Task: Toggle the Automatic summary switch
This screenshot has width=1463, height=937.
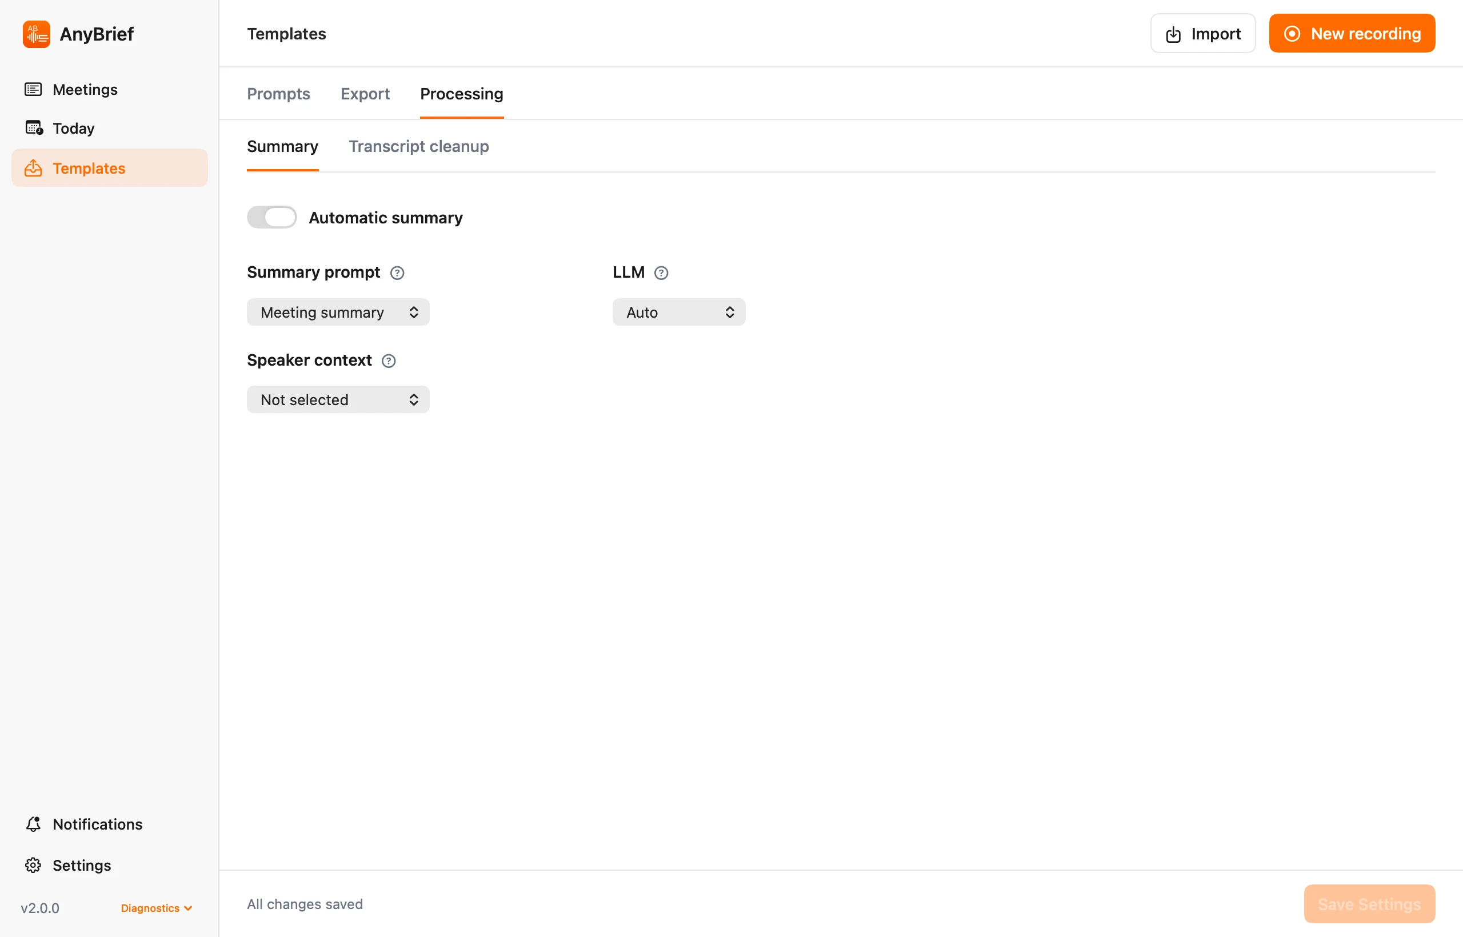Action: pos(271,217)
